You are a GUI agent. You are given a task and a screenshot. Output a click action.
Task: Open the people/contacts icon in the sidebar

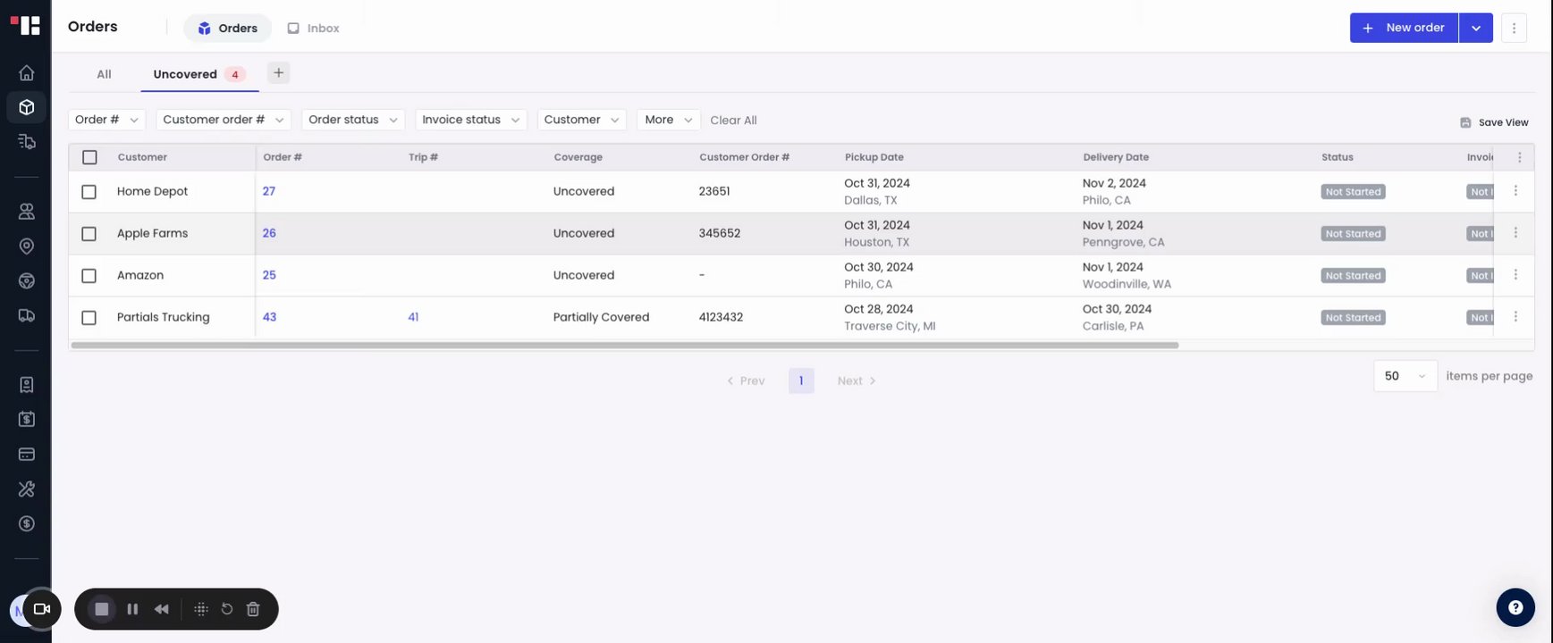[27, 212]
